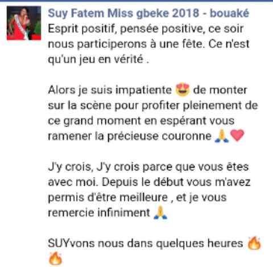Open the Suy Fatem profile picture thumbnail
This screenshot has height=267, width=273.
point(24,23)
